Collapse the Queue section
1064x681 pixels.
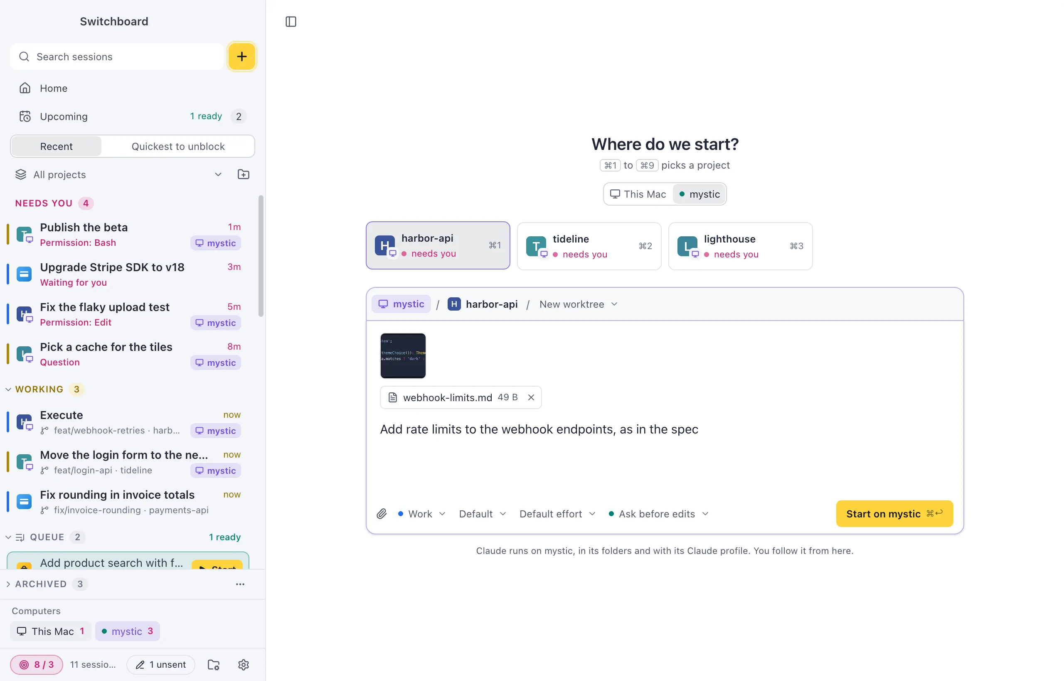(8, 537)
